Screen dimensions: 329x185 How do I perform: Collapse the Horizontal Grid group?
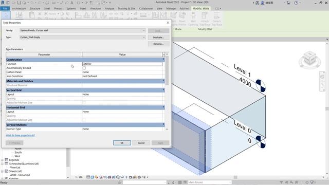pos(163,107)
